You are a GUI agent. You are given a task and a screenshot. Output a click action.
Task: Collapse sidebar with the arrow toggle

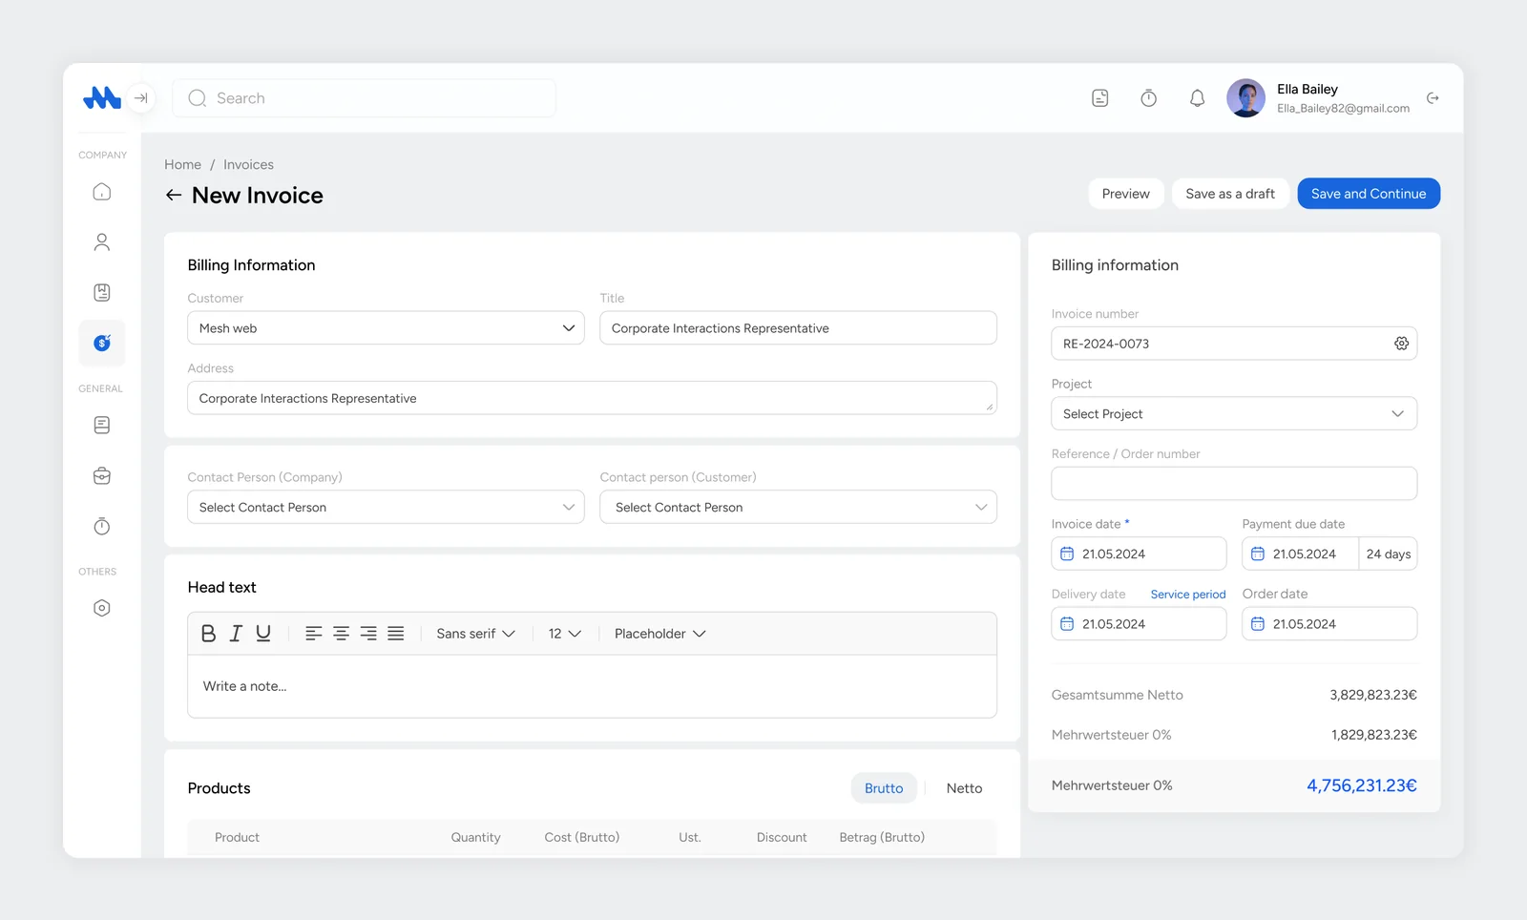pyautogui.click(x=141, y=97)
